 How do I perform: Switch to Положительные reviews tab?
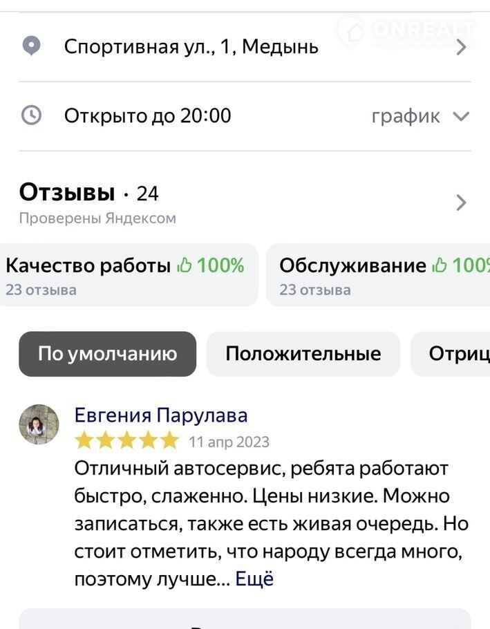click(x=303, y=354)
